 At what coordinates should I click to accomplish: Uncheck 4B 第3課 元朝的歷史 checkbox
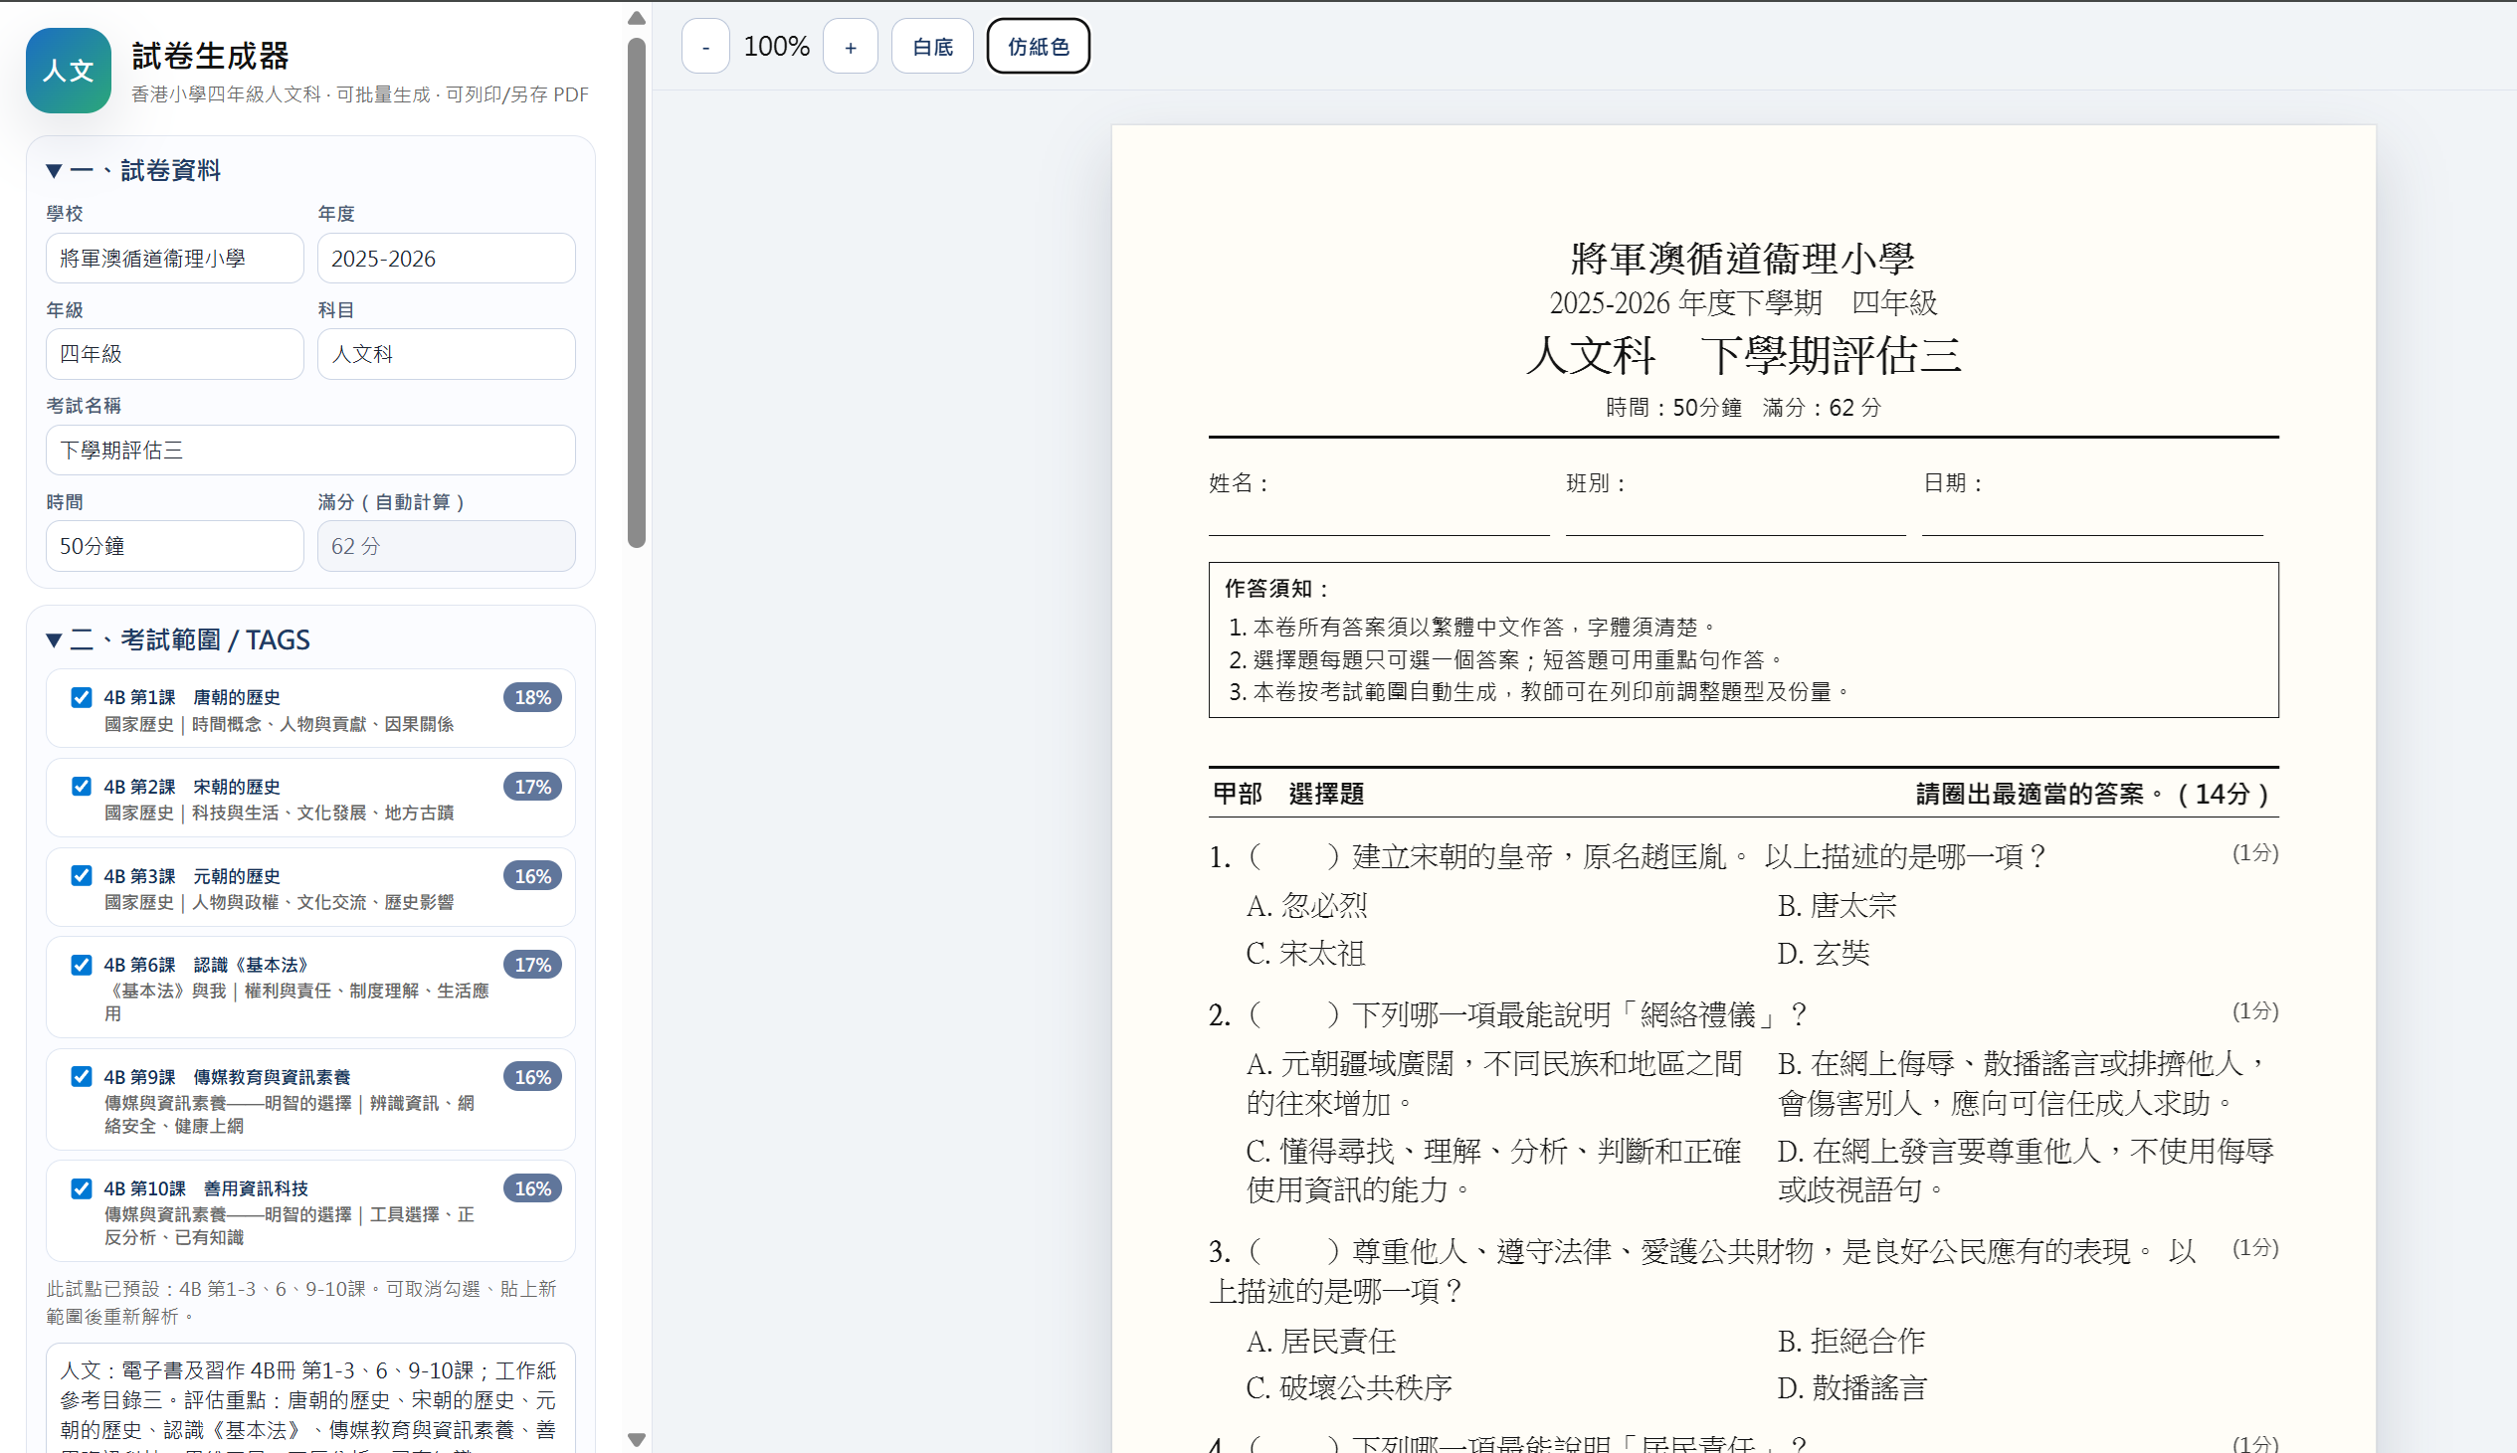(82, 875)
